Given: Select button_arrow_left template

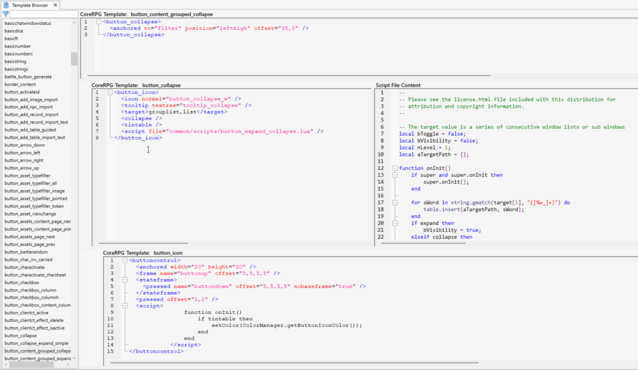Looking at the screenshot, I should tap(22, 153).
